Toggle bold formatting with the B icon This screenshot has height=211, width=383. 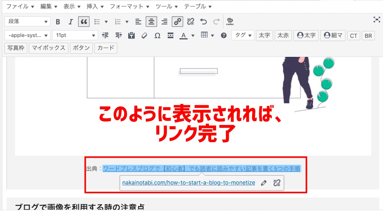click(58, 21)
